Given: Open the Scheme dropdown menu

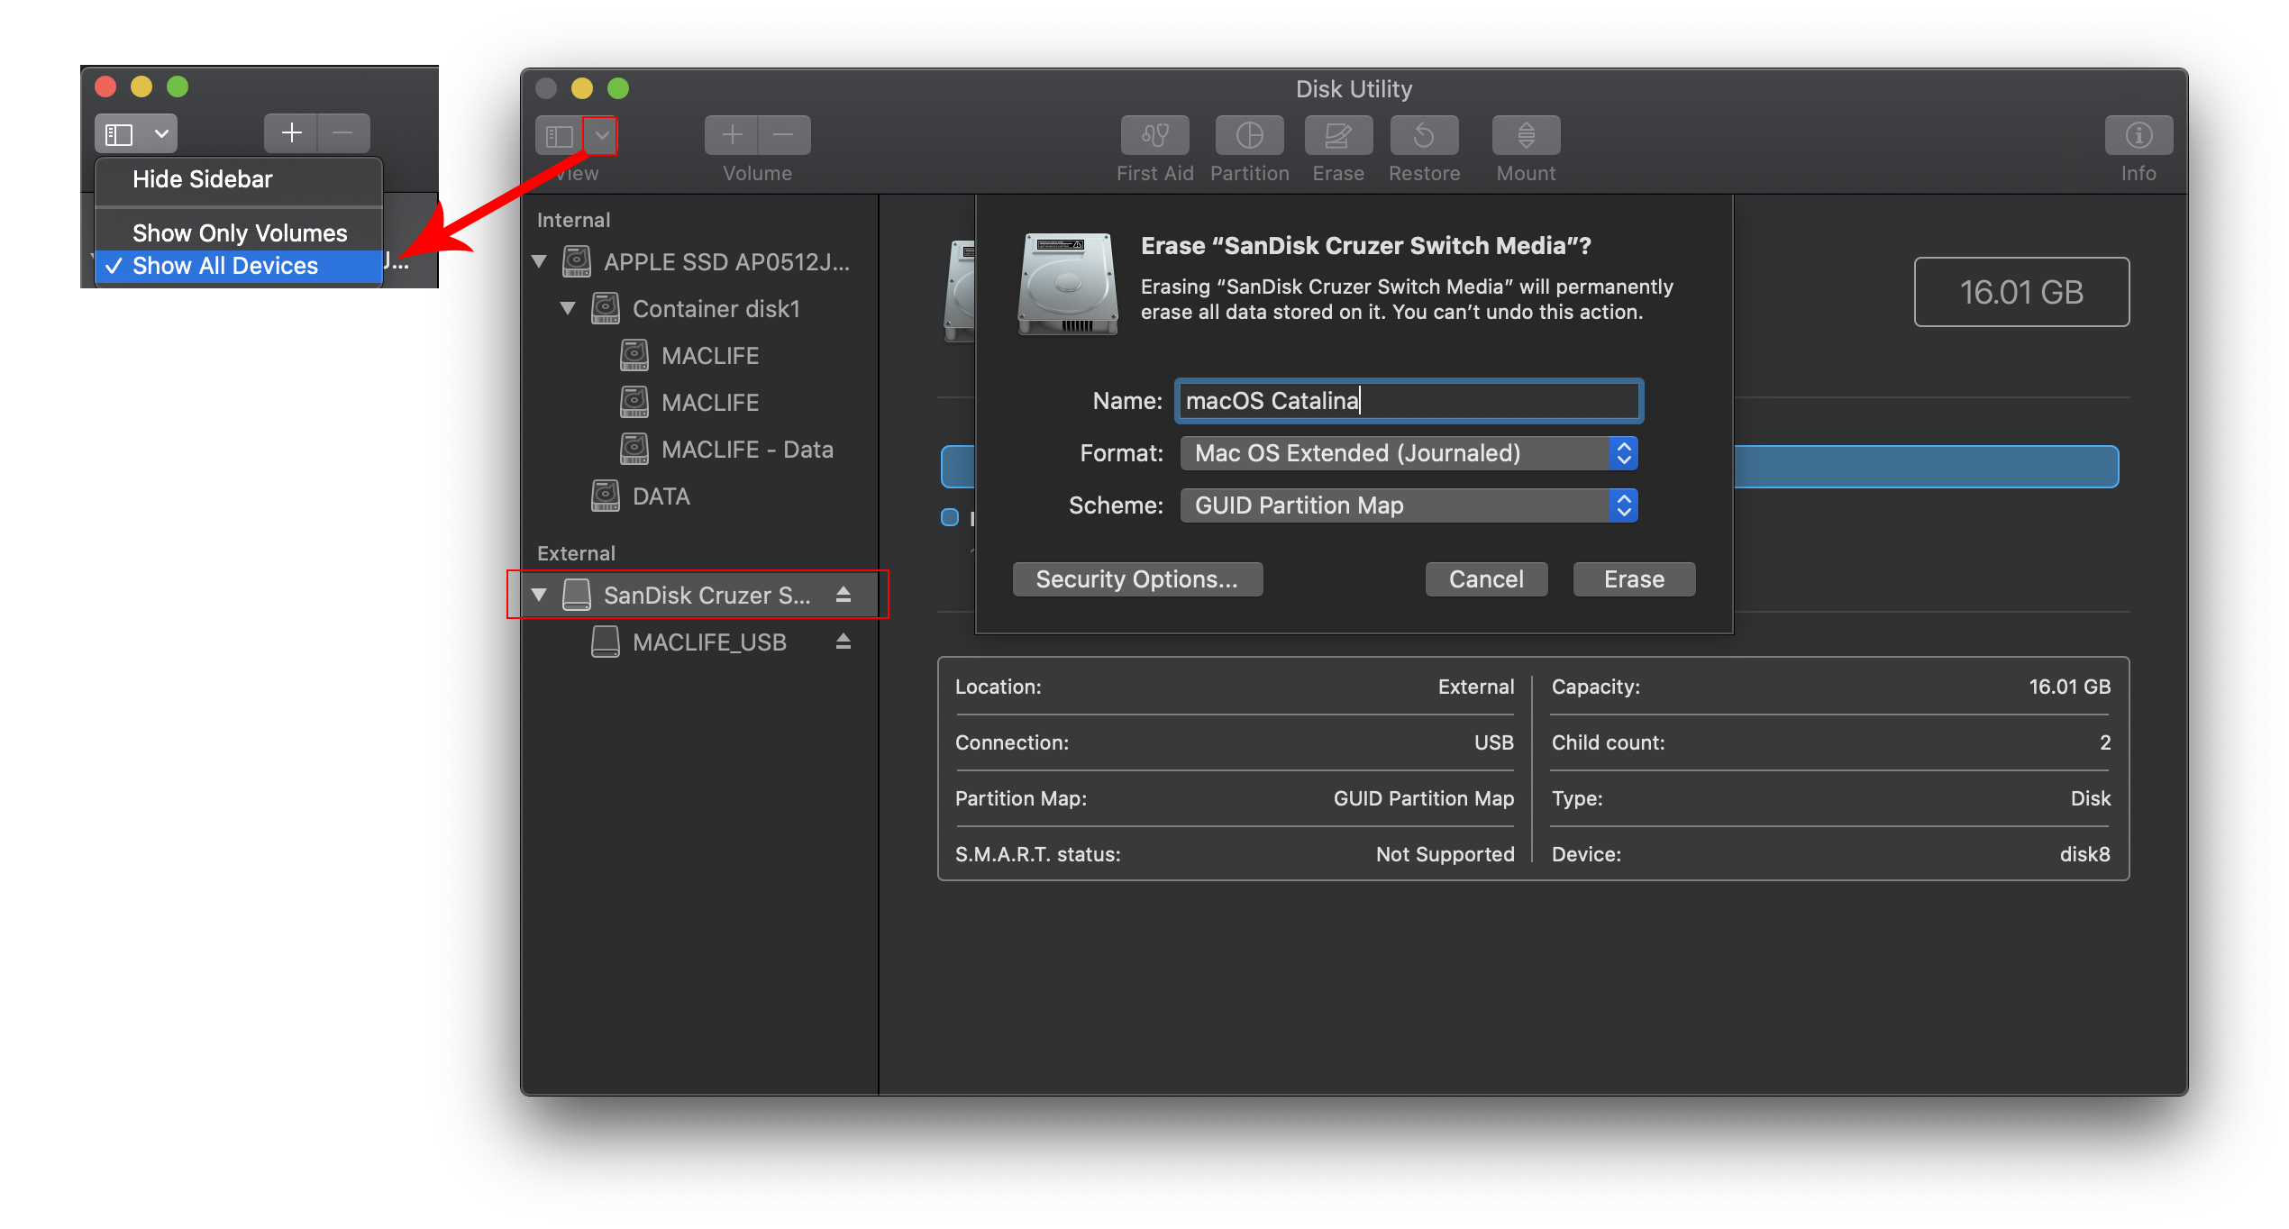Looking at the screenshot, I should pyautogui.click(x=1622, y=505).
